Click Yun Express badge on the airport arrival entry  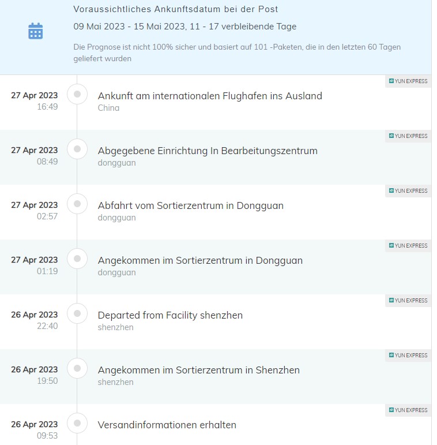pyautogui.click(x=408, y=81)
